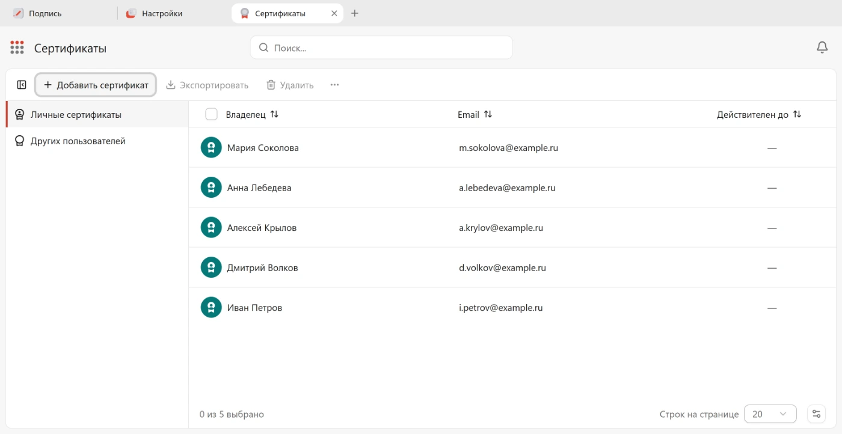Switch to the Настройки tab
842x434 pixels.
click(174, 13)
